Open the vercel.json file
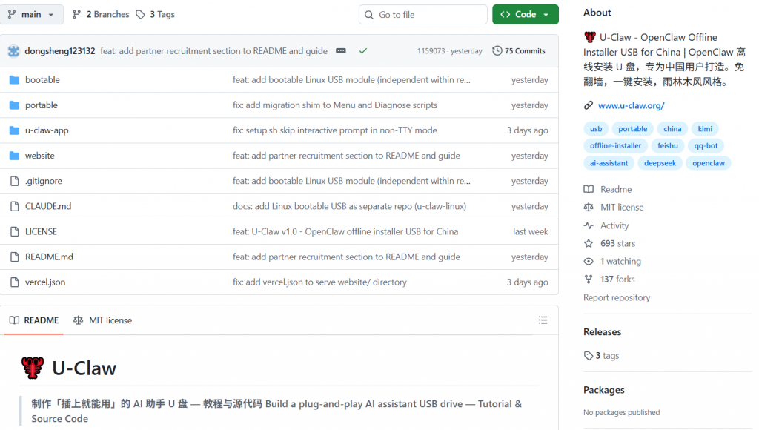 pyautogui.click(x=45, y=282)
